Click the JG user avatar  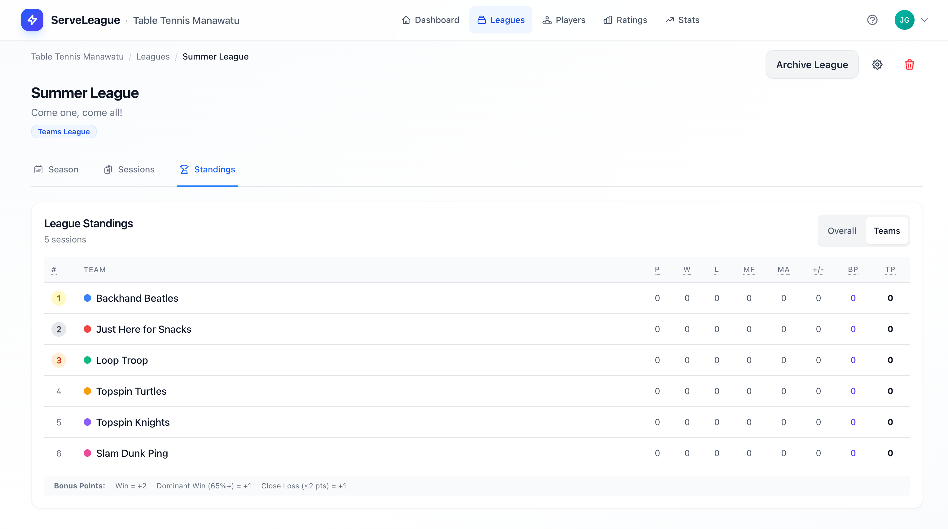pyautogui.click(x=904, y=20)
